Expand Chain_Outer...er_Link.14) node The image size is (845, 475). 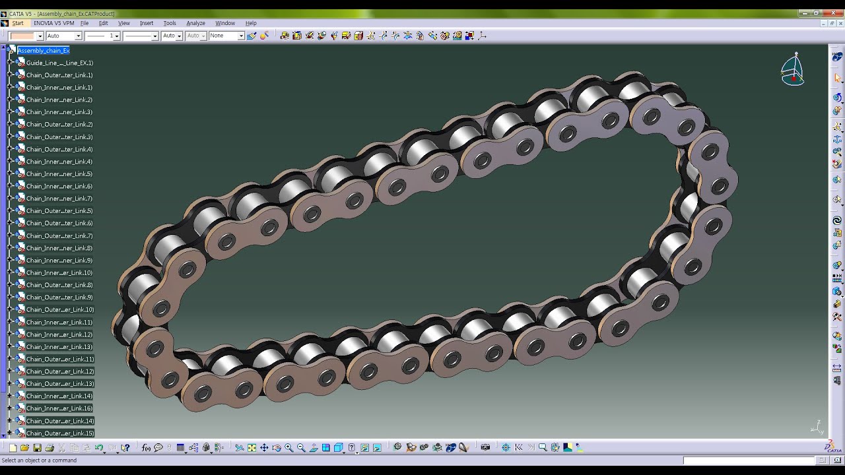[10, 421]
